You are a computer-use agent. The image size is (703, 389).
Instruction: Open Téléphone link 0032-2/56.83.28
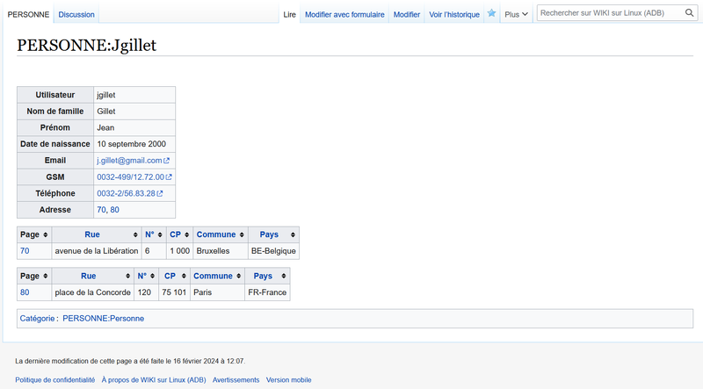pos(129,193)
